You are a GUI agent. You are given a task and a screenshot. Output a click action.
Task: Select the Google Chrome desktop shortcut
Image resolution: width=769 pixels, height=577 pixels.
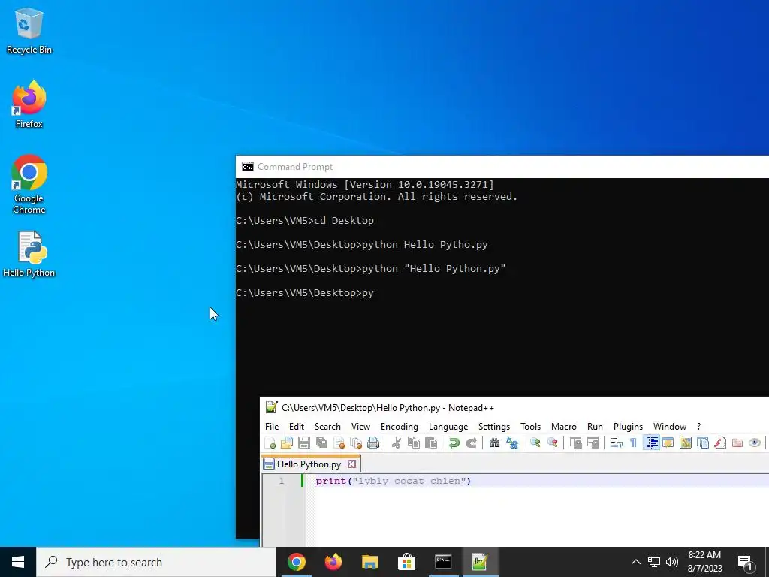click(29, 185)
